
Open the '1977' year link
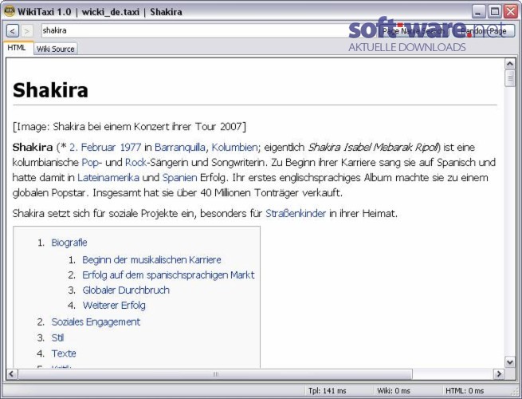pyautogui.click(x=131, y=147)
